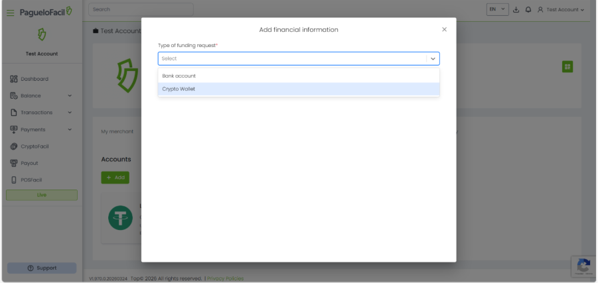
Task: Click the Payout sidebar icon
Action: pos(14,163)
